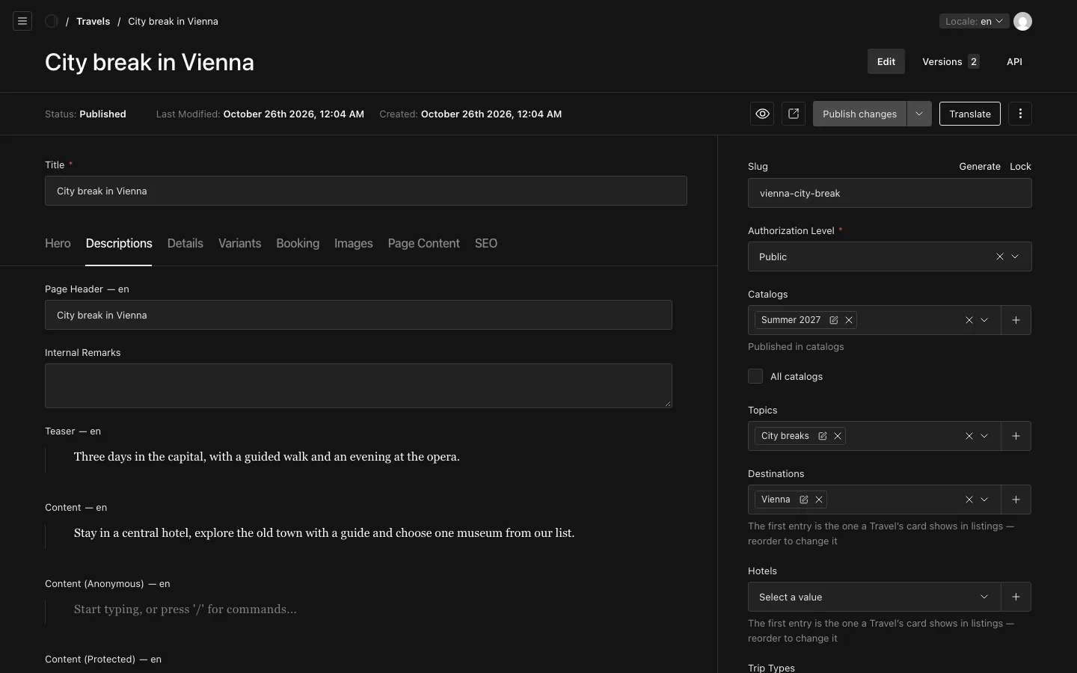Edit the City breaks topic entry
1077x673 pixels.
point(823,436)
